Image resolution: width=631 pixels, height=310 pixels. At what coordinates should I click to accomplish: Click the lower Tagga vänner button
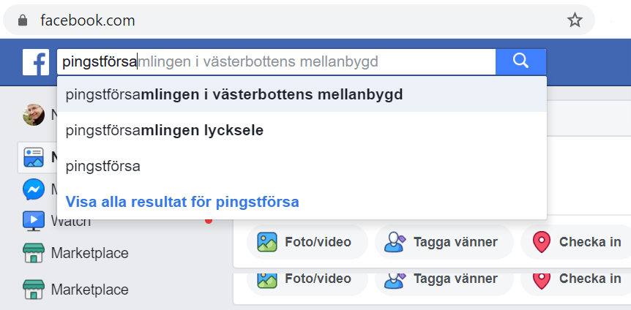tap(441, 279)
